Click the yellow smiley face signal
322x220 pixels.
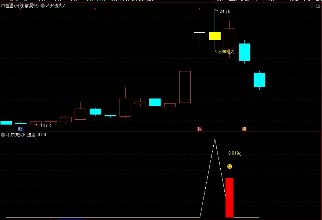pyautogui.click(x=230, y=166)
